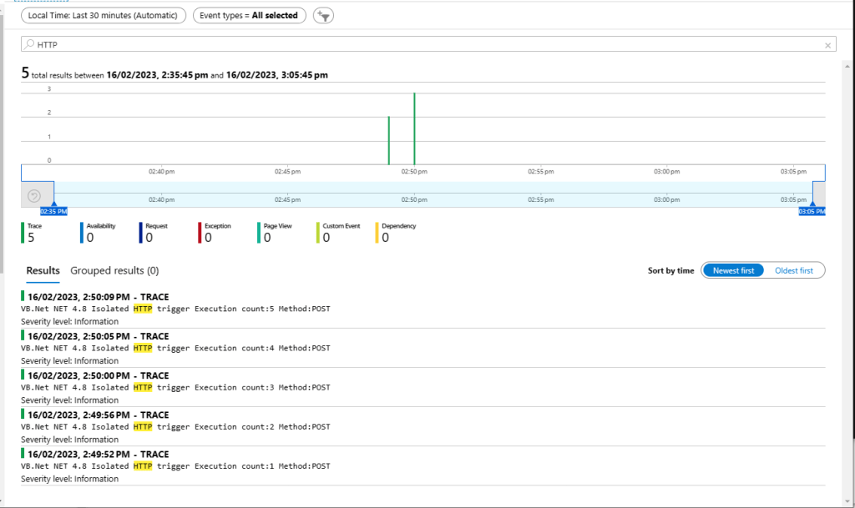The height and width of the screenshot is (508, 855).
Task: Select Newest first sort option
Action: tap(733, 270)
